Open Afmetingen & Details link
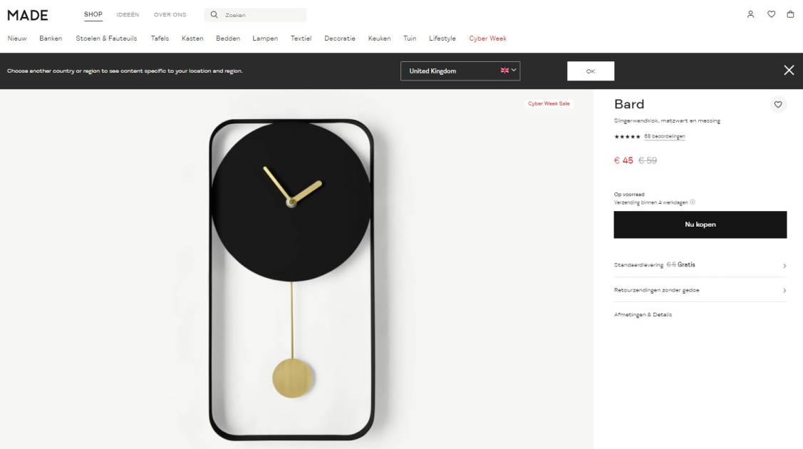Screen dimensions: 803x449 coord(643,314)
